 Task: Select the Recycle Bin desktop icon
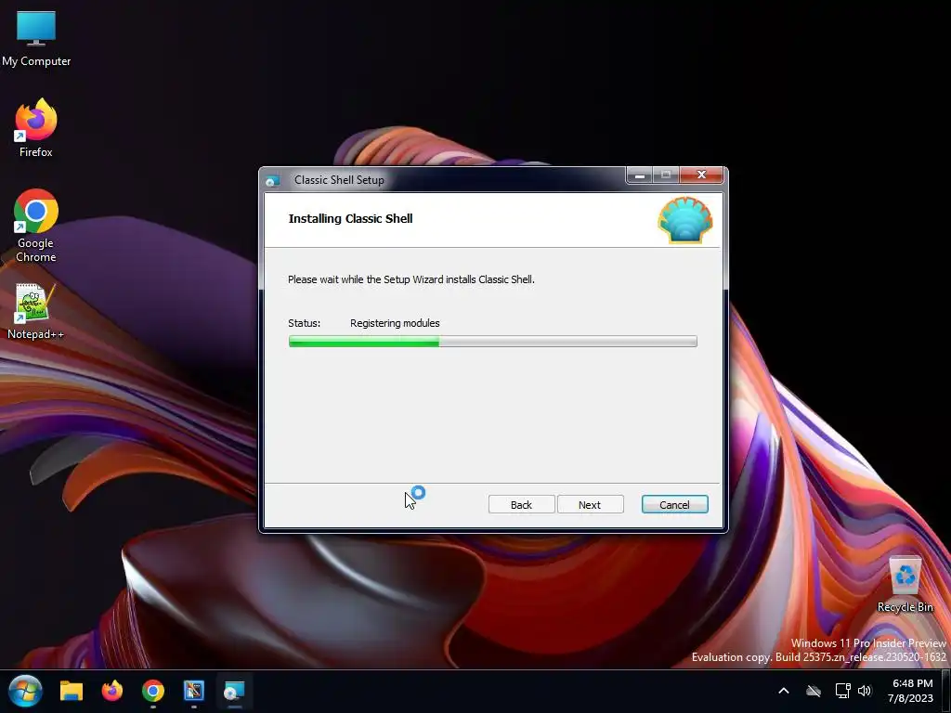pyautogui.click(x=905, y=585)
